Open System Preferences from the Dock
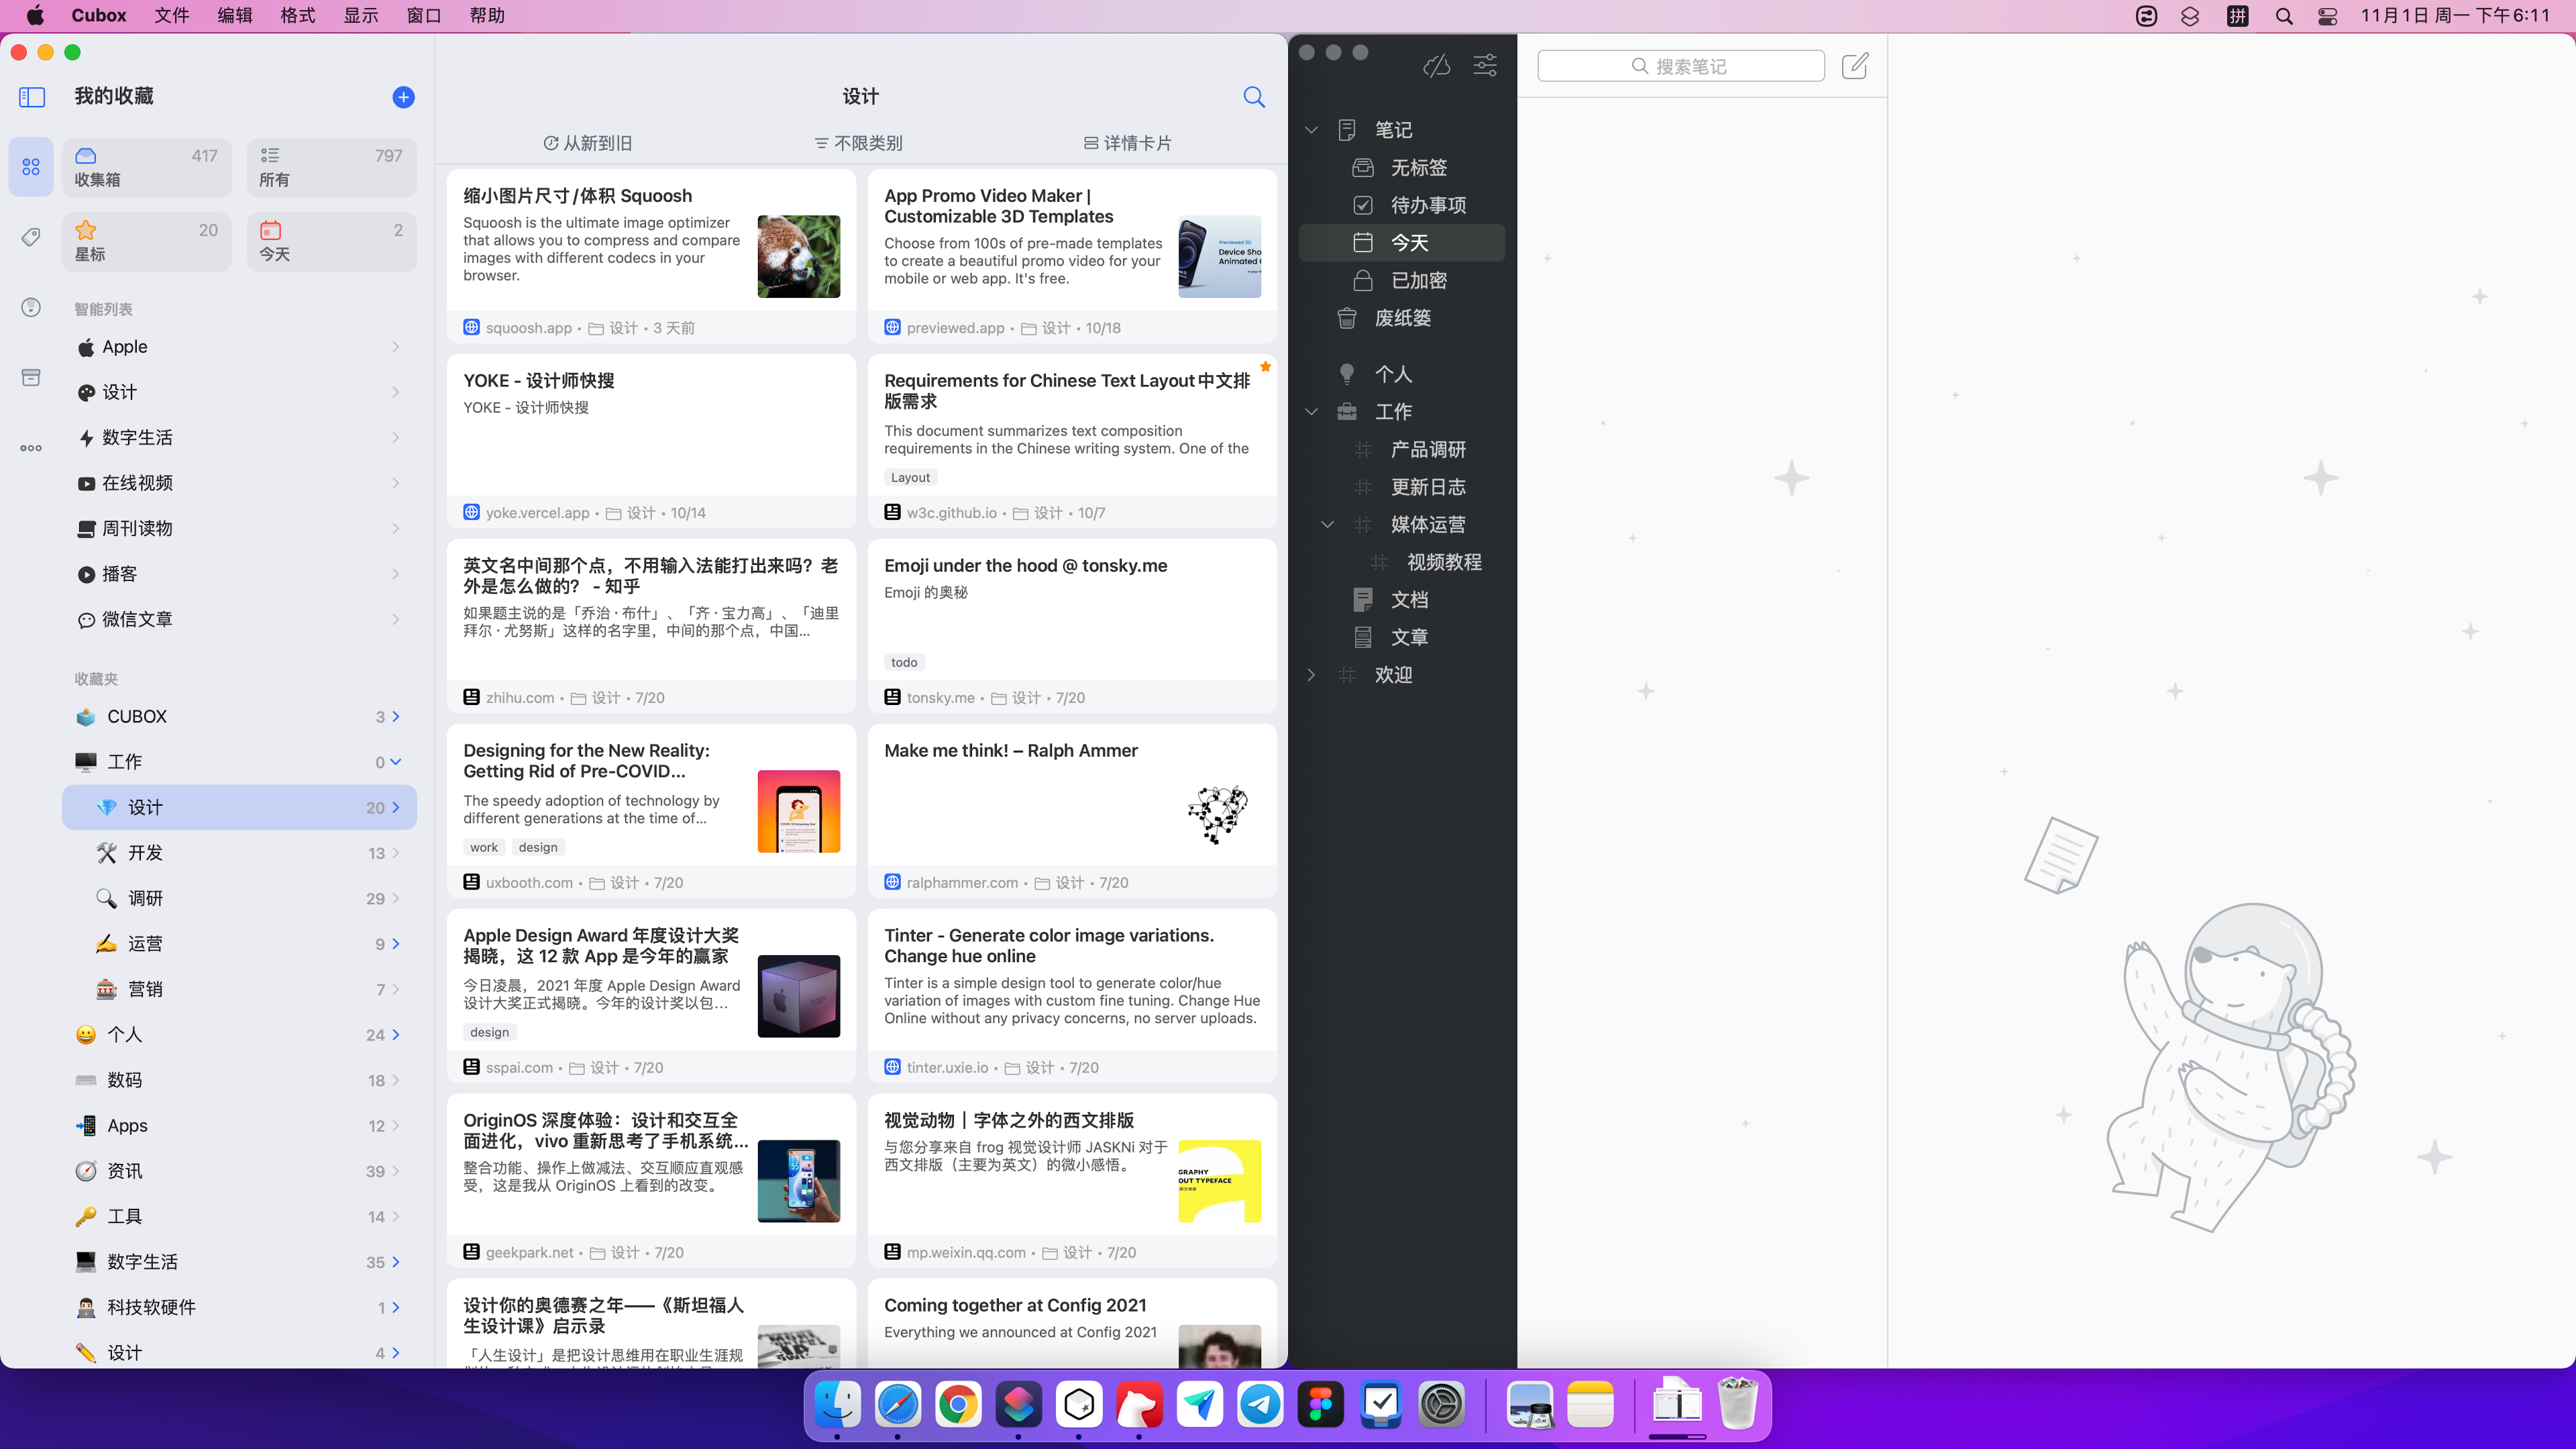The width and height of the screenshot is (2576, 1449). tap(1441, 1404)
